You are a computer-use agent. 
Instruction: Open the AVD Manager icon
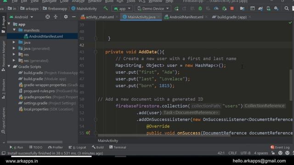coord(268,9)
